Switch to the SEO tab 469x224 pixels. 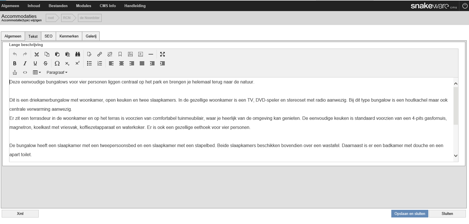coord(48,36)
